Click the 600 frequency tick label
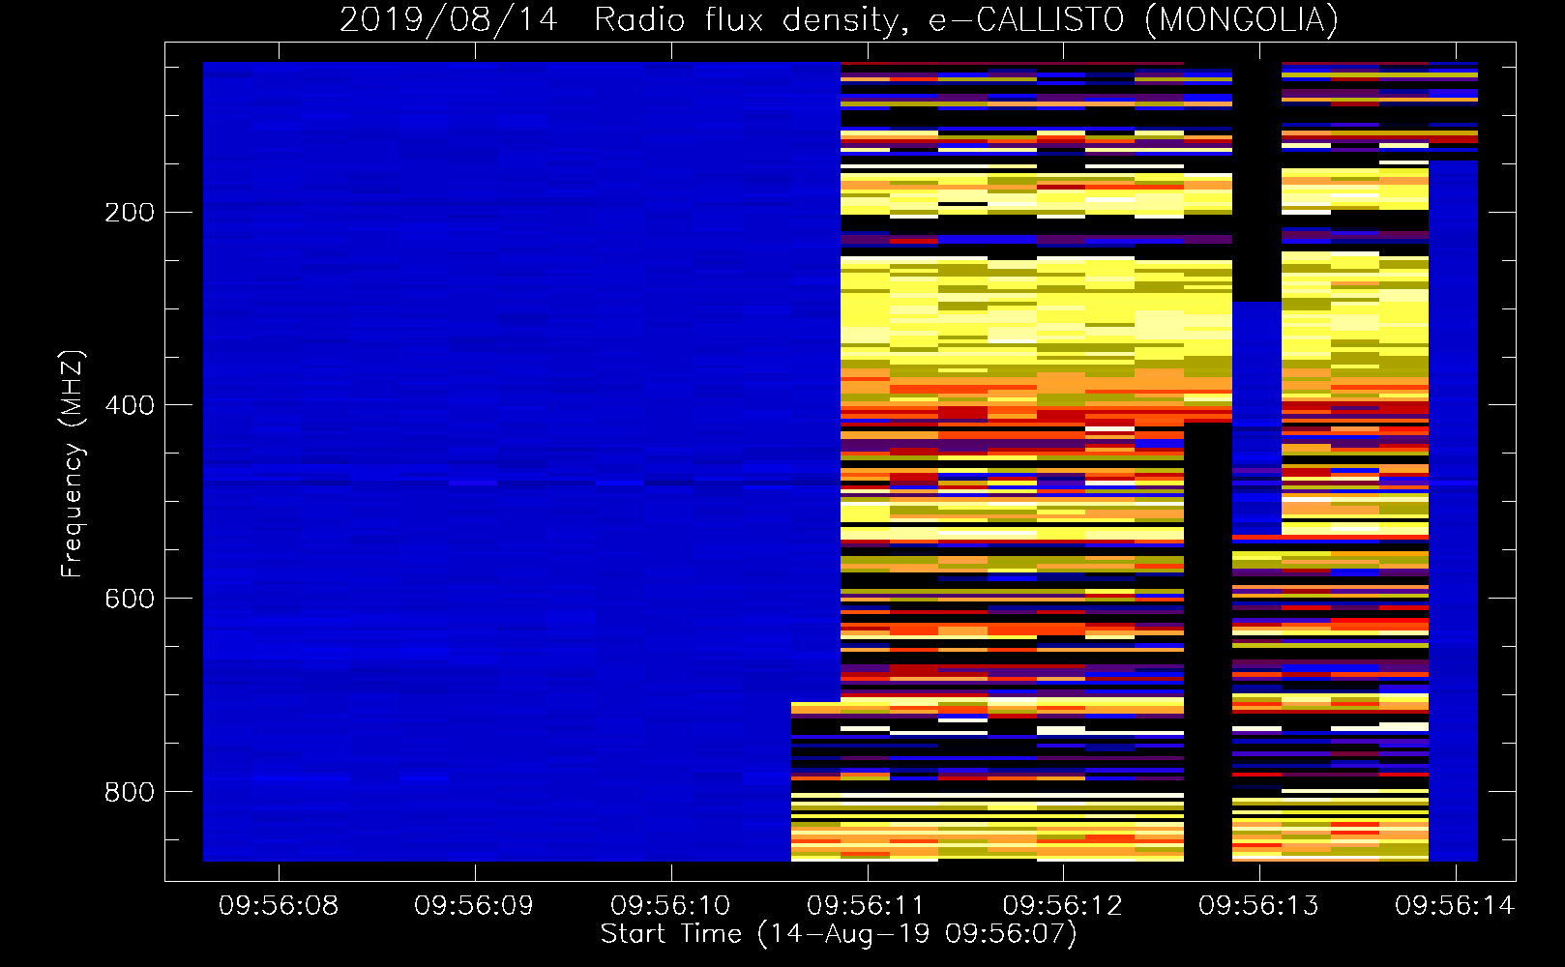1565x967 pixels. [x=130, y=599]
